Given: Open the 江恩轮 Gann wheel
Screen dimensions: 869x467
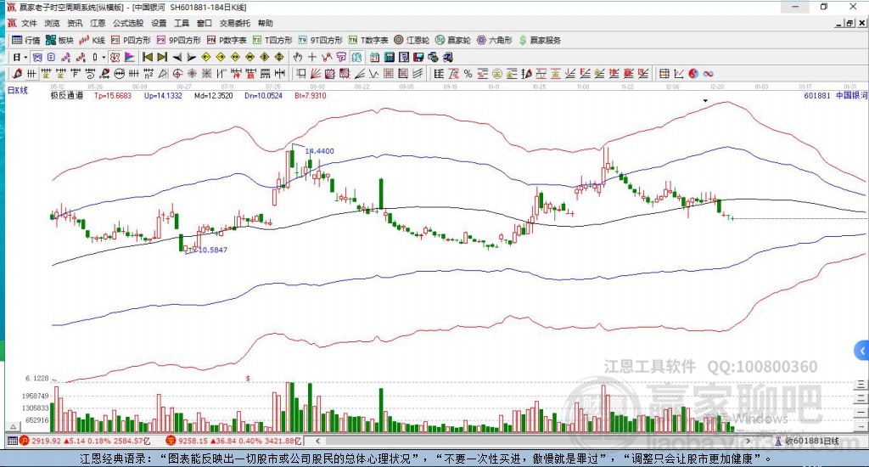Looking at the screenshot, I should [412, 40].
